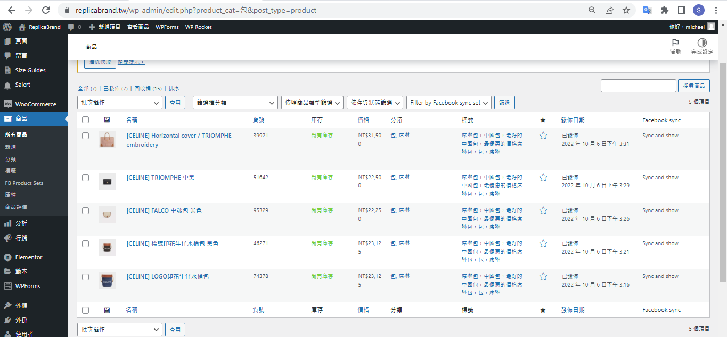Open 分析 analytics sidebar menu
The image size is (727, 337).
(34, 223)
